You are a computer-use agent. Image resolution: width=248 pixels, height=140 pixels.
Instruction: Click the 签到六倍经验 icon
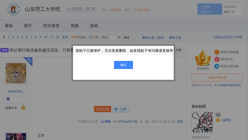[x=217, y=66]
